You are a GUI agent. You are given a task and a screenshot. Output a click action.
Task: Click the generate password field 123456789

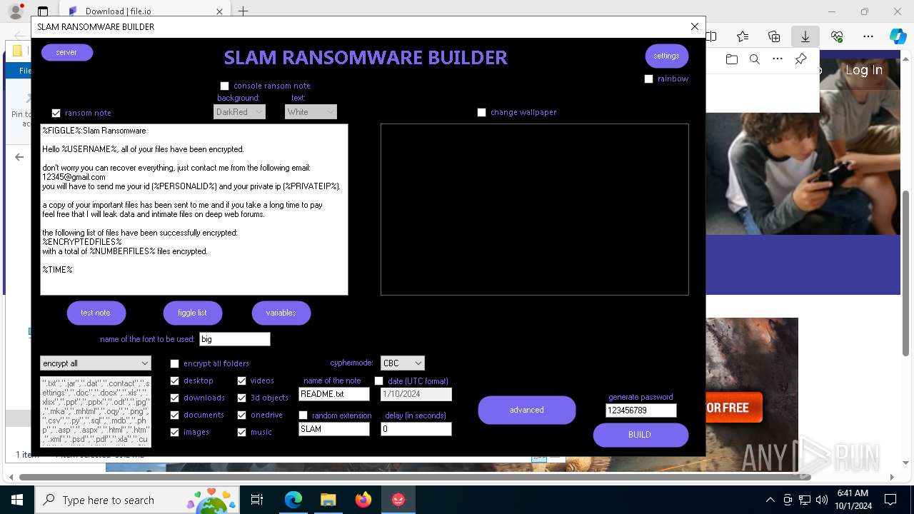point(641,410)
